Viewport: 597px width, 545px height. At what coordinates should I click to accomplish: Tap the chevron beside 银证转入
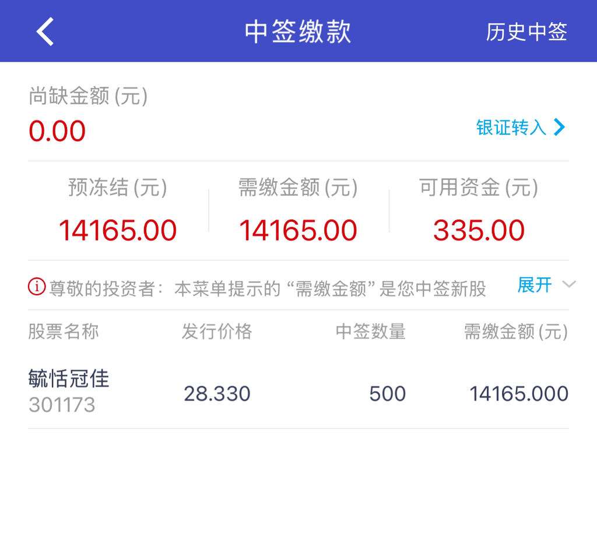[560, 128]
